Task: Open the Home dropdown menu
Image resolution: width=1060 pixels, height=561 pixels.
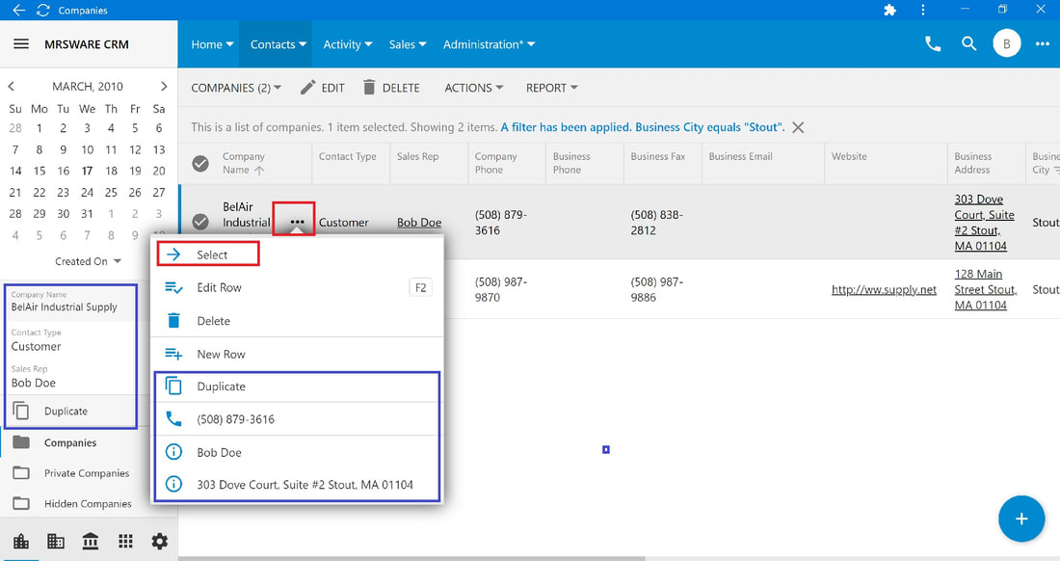Action: [x=212, y=44]
